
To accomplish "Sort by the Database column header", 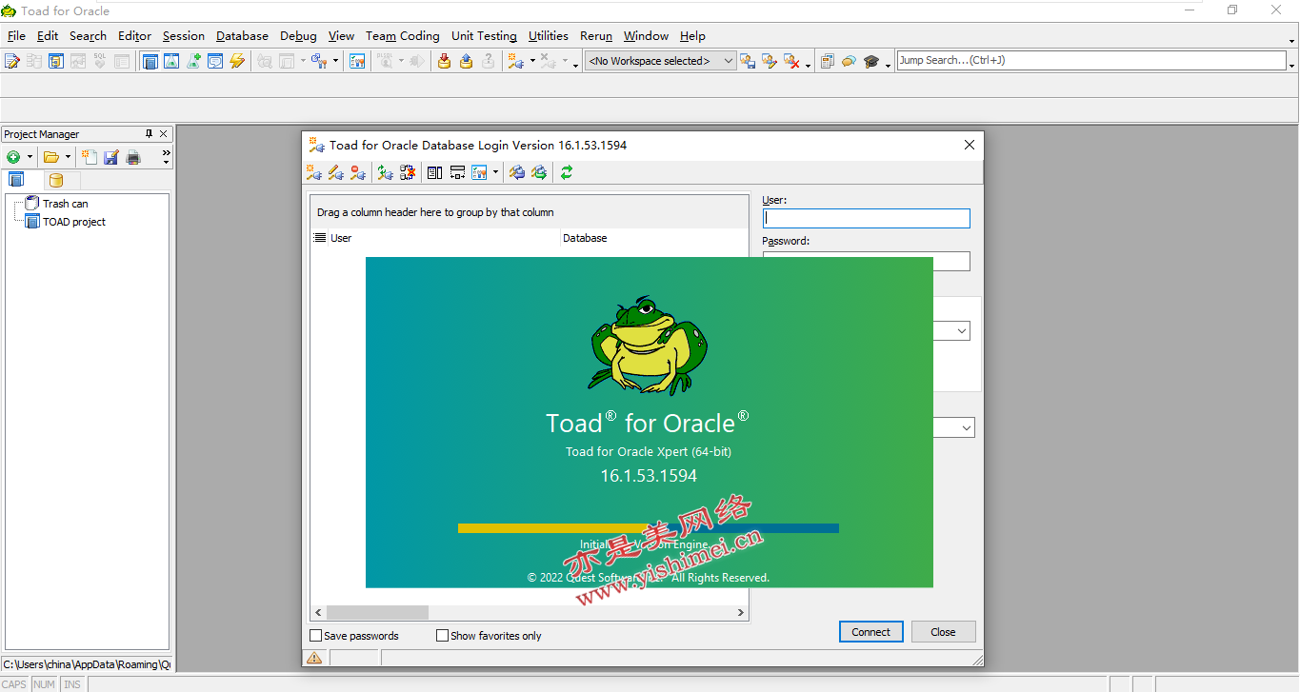I will click(654, 238).
